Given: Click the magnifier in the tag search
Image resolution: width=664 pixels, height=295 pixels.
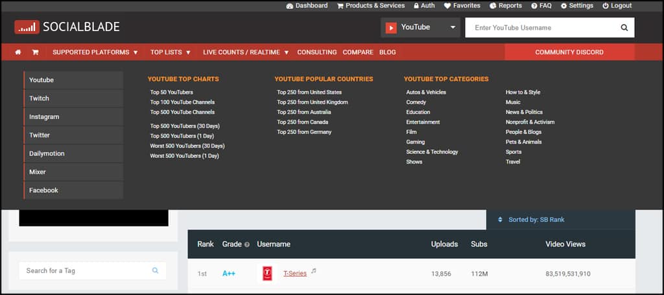Looking at the screenshot, I should click(x=155, y=270).
